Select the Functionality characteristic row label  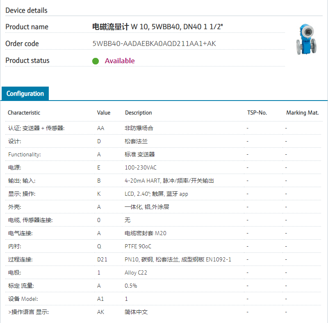[x=25, y=154]
